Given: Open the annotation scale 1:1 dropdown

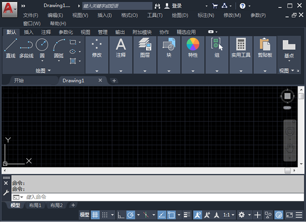Looking at the screenshot, I should (x=229, y=215).
